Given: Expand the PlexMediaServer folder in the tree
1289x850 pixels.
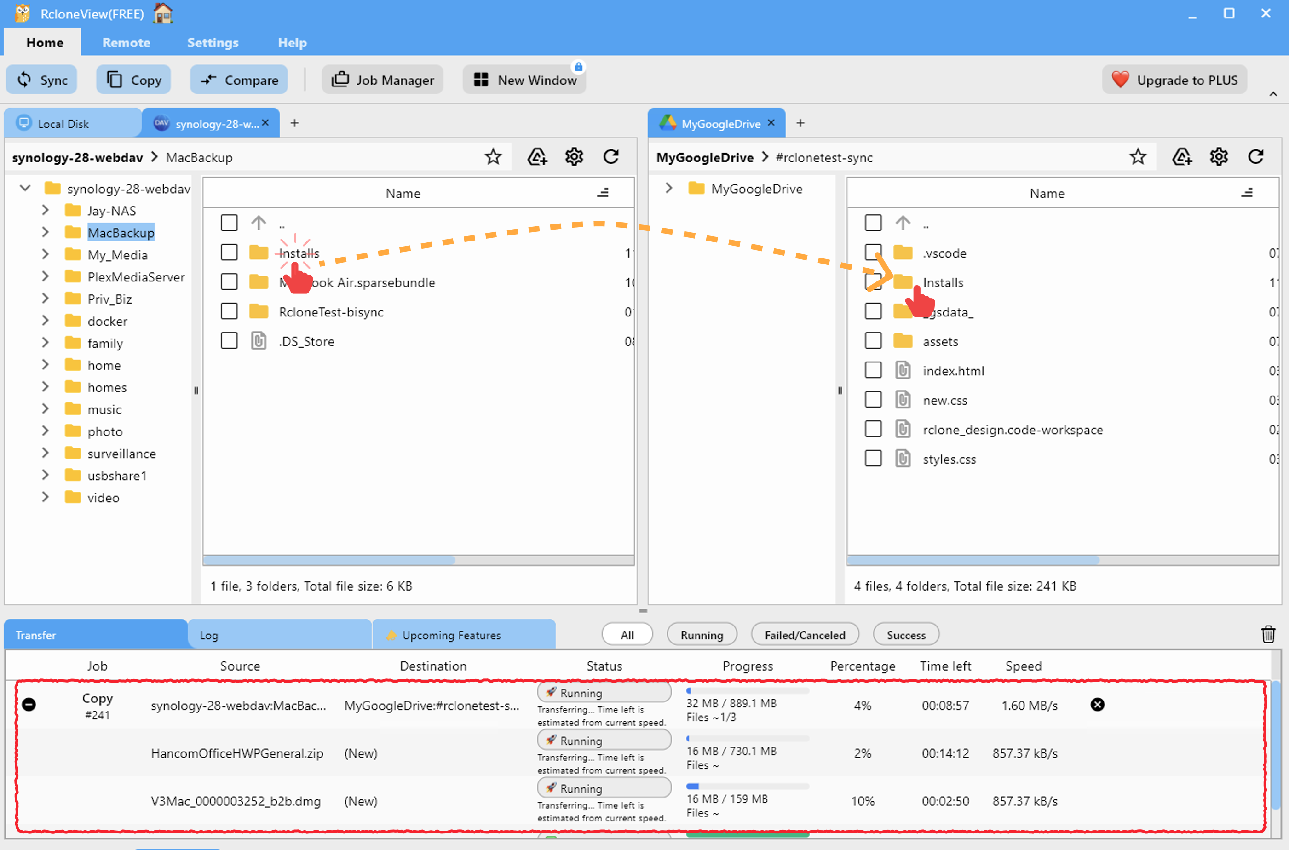Looking at the screenshot, I should (x=46, y=276).
